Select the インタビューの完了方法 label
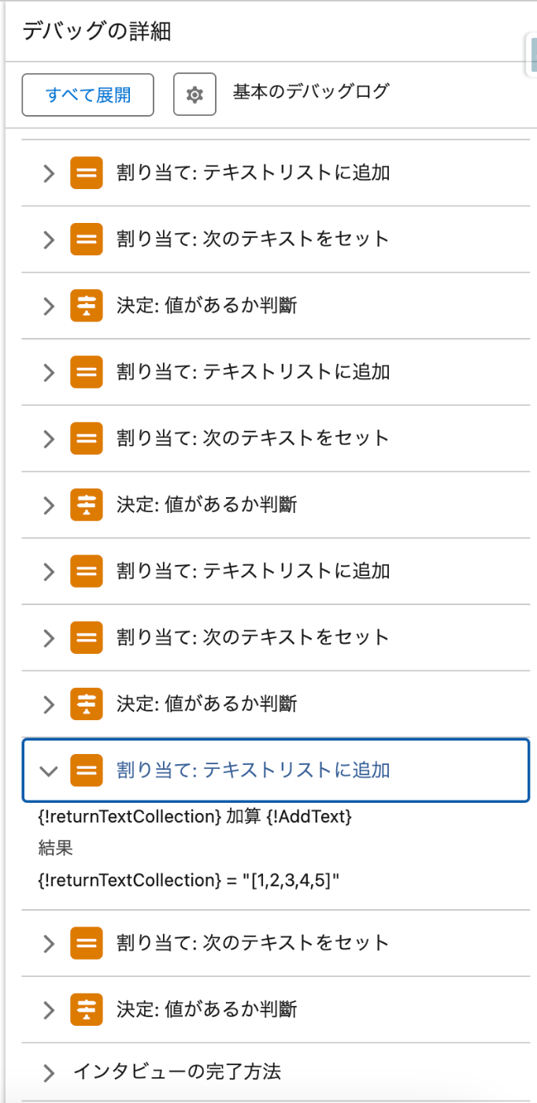The image size is (537, 1103). coord(177,1071)
